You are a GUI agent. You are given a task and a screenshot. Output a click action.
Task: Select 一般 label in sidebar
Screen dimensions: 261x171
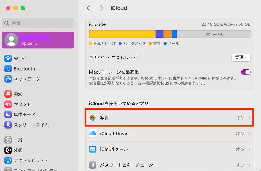(18, 140)
